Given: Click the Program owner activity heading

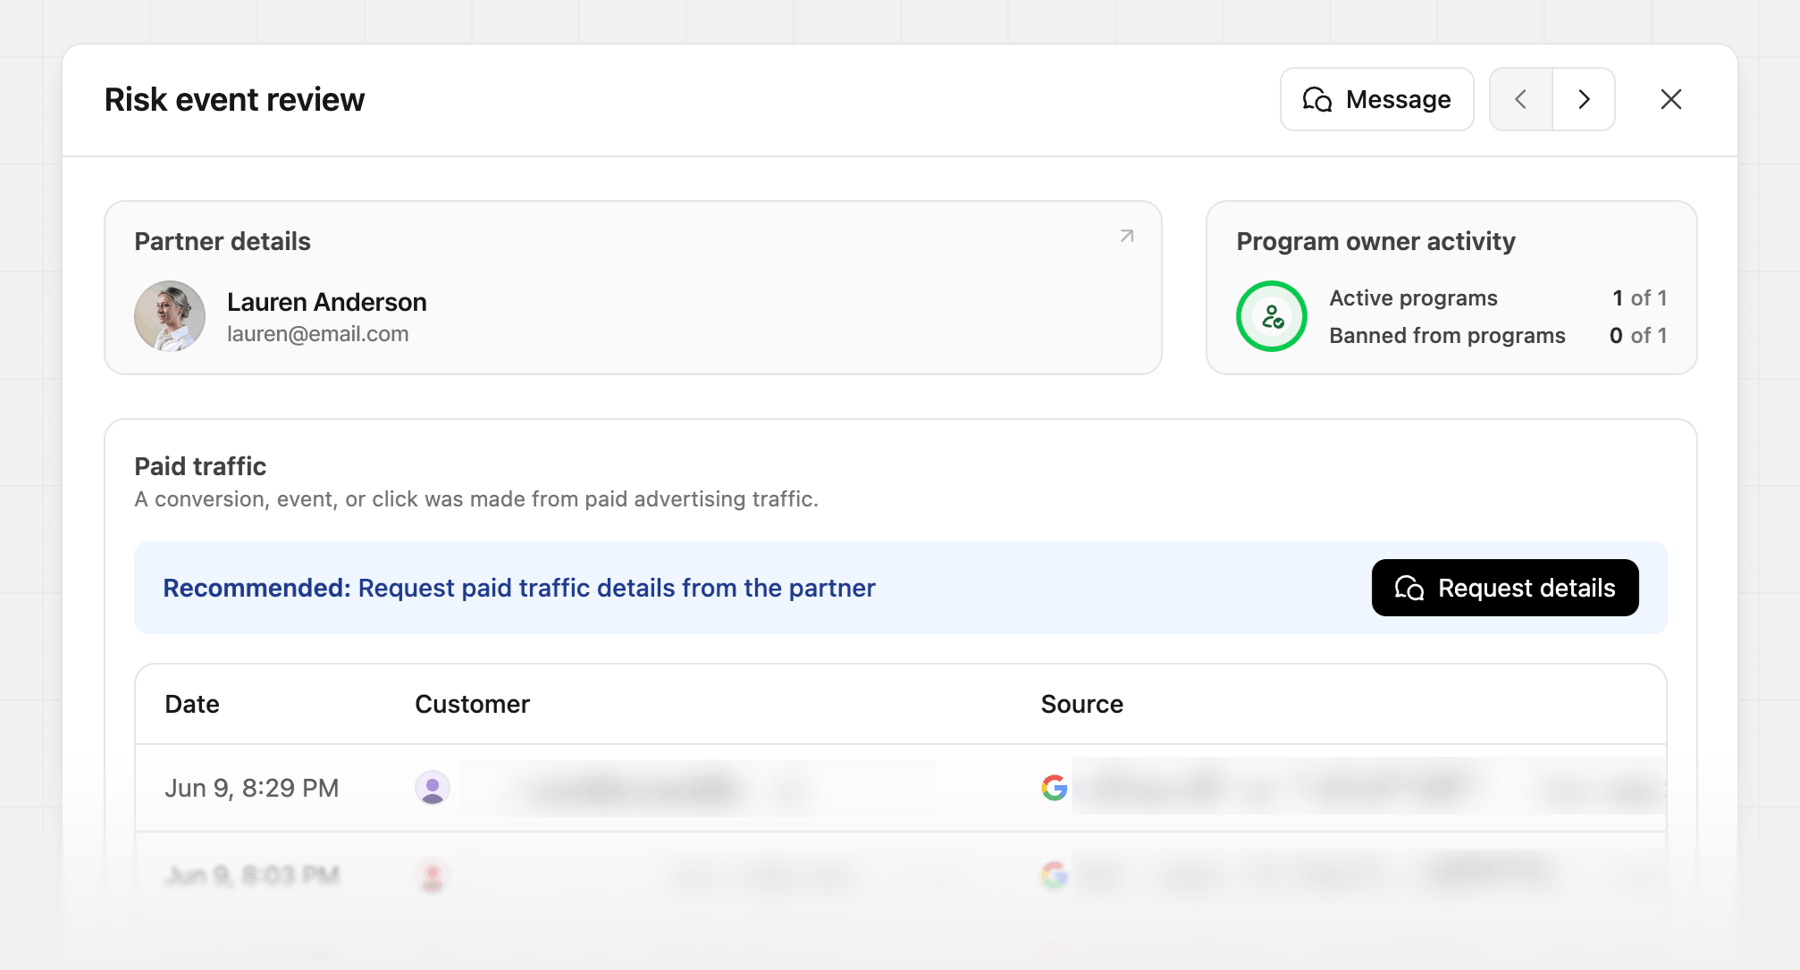Looking at the screenshot, I should 1375,241.
